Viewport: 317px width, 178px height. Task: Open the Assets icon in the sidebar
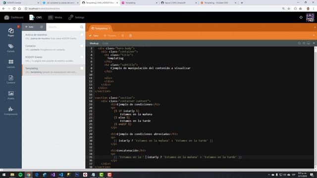(x=11, y=95)
